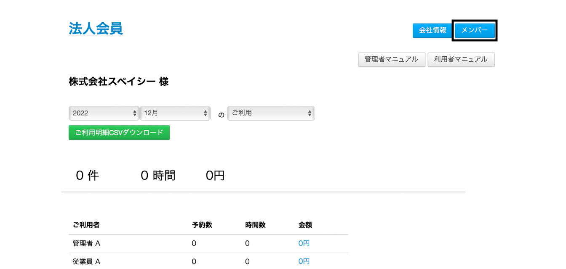Screen dimensions: 566x269
Task: Click the 金額 column header
Action: coord(305,225)
